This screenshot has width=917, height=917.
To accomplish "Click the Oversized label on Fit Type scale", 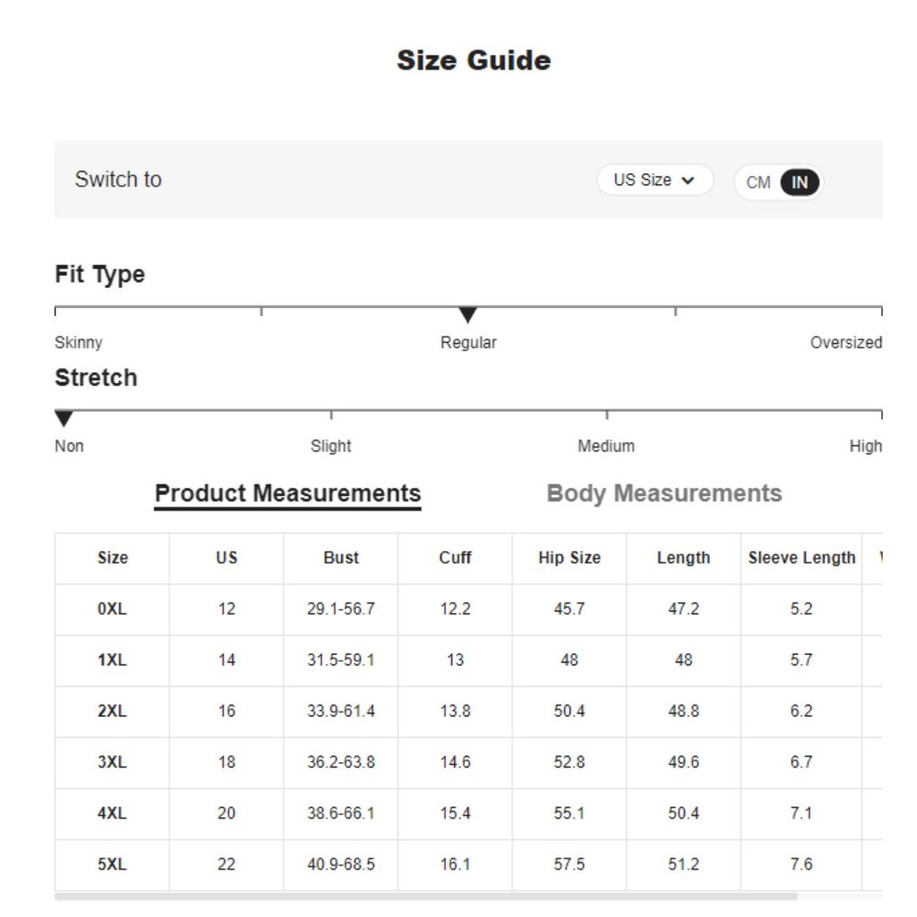I will (x=845, y=342).
